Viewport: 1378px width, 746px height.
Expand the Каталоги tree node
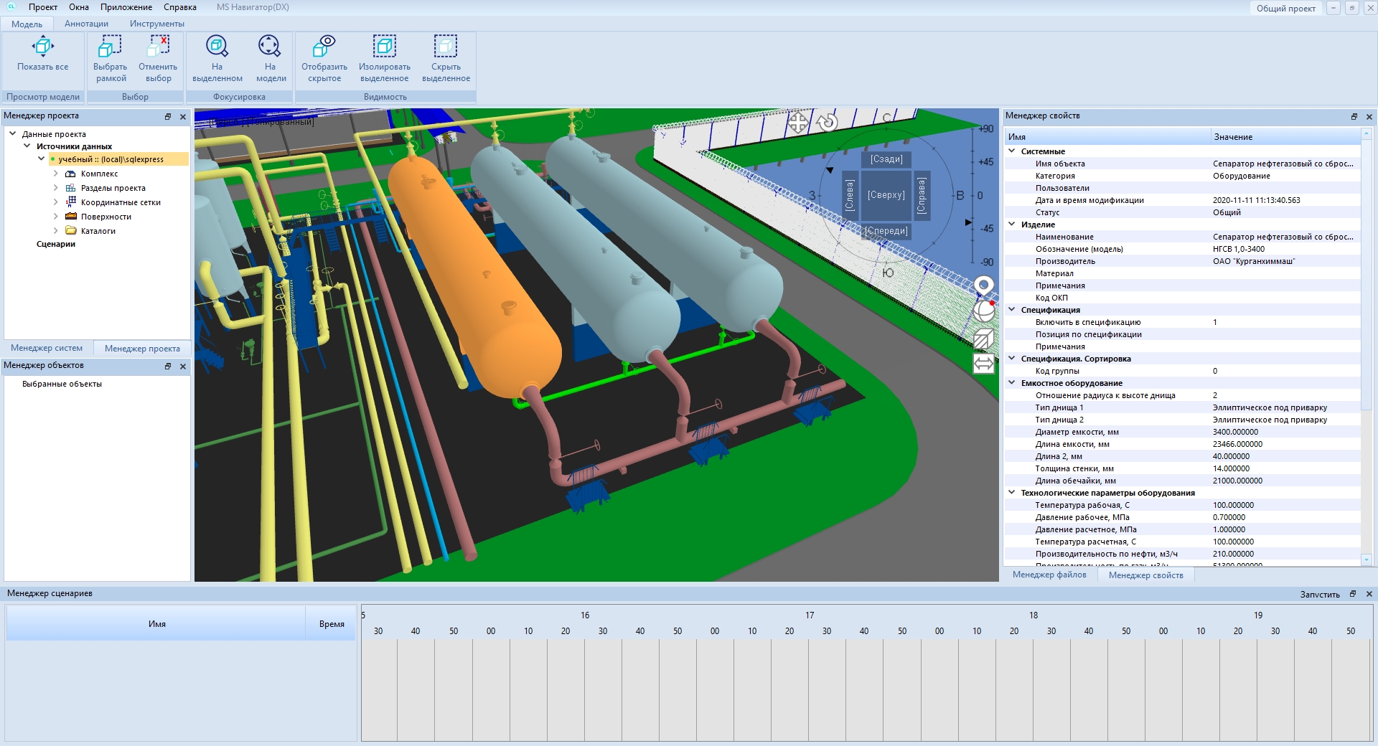tap(56, 231)
